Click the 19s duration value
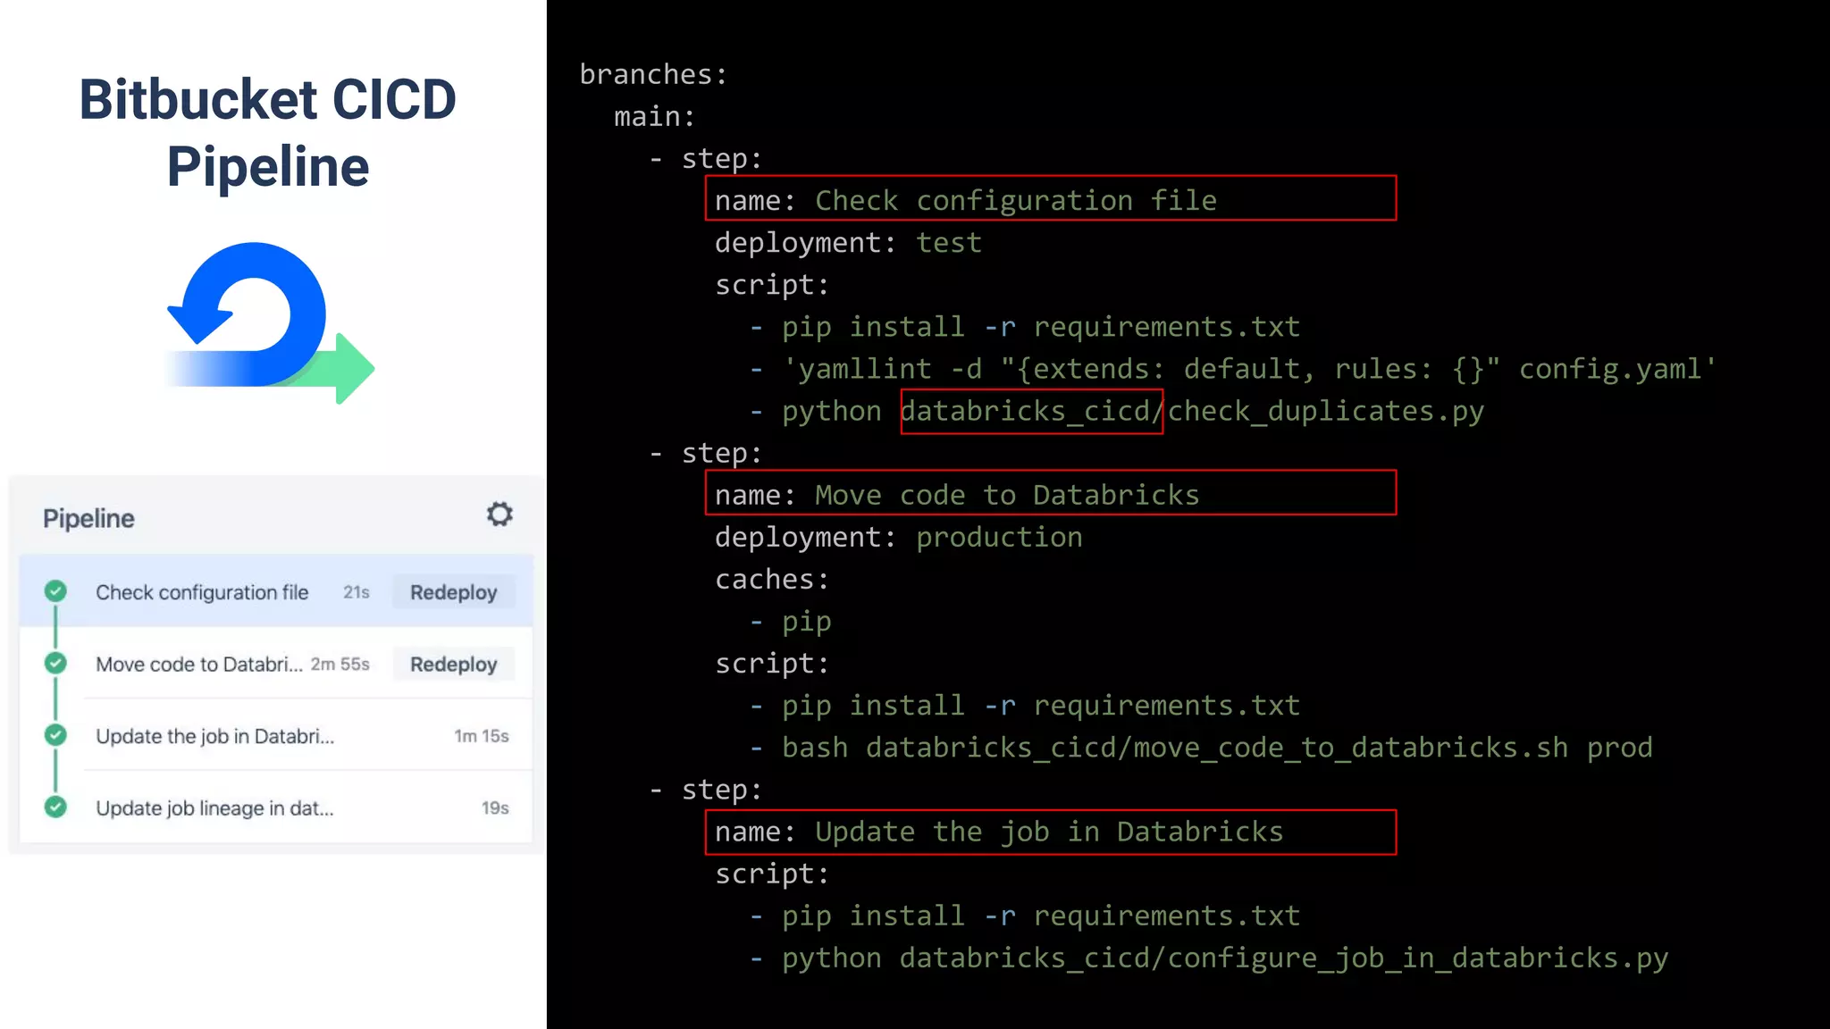Viewport: 1830px width, 1029px height. [x=495, y=807]
